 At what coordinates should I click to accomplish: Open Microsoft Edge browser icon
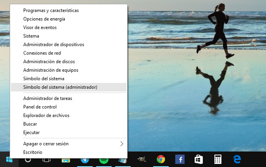point(237,159)
